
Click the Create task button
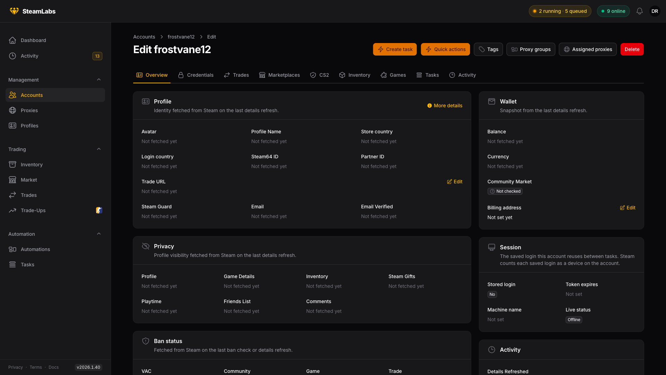(395, 49)
